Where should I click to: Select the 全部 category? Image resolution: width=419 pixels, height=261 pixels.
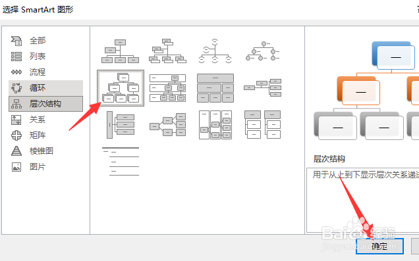tap(45, 41)
